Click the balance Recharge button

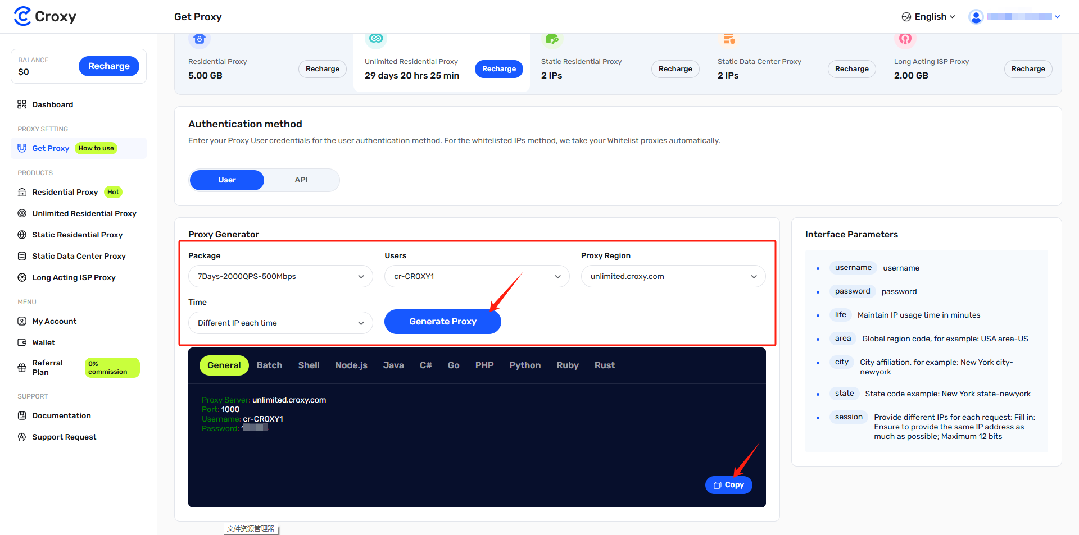pos(109,66)
